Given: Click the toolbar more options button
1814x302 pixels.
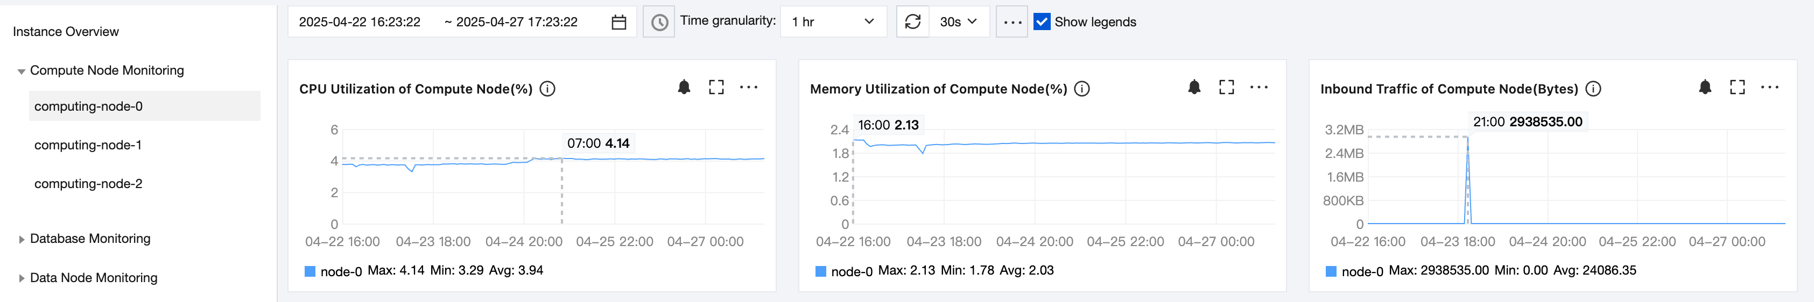Looking at the screenshot, I should click(x=1012, y=23).
